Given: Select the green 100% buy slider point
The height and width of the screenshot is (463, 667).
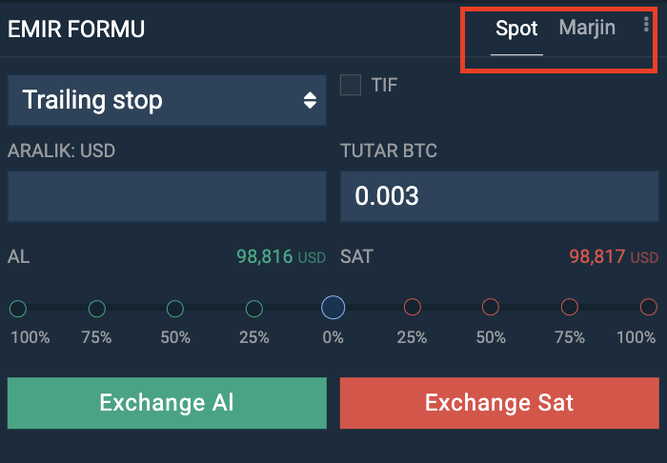Looking at the screenshot, I should pos(18,309).
